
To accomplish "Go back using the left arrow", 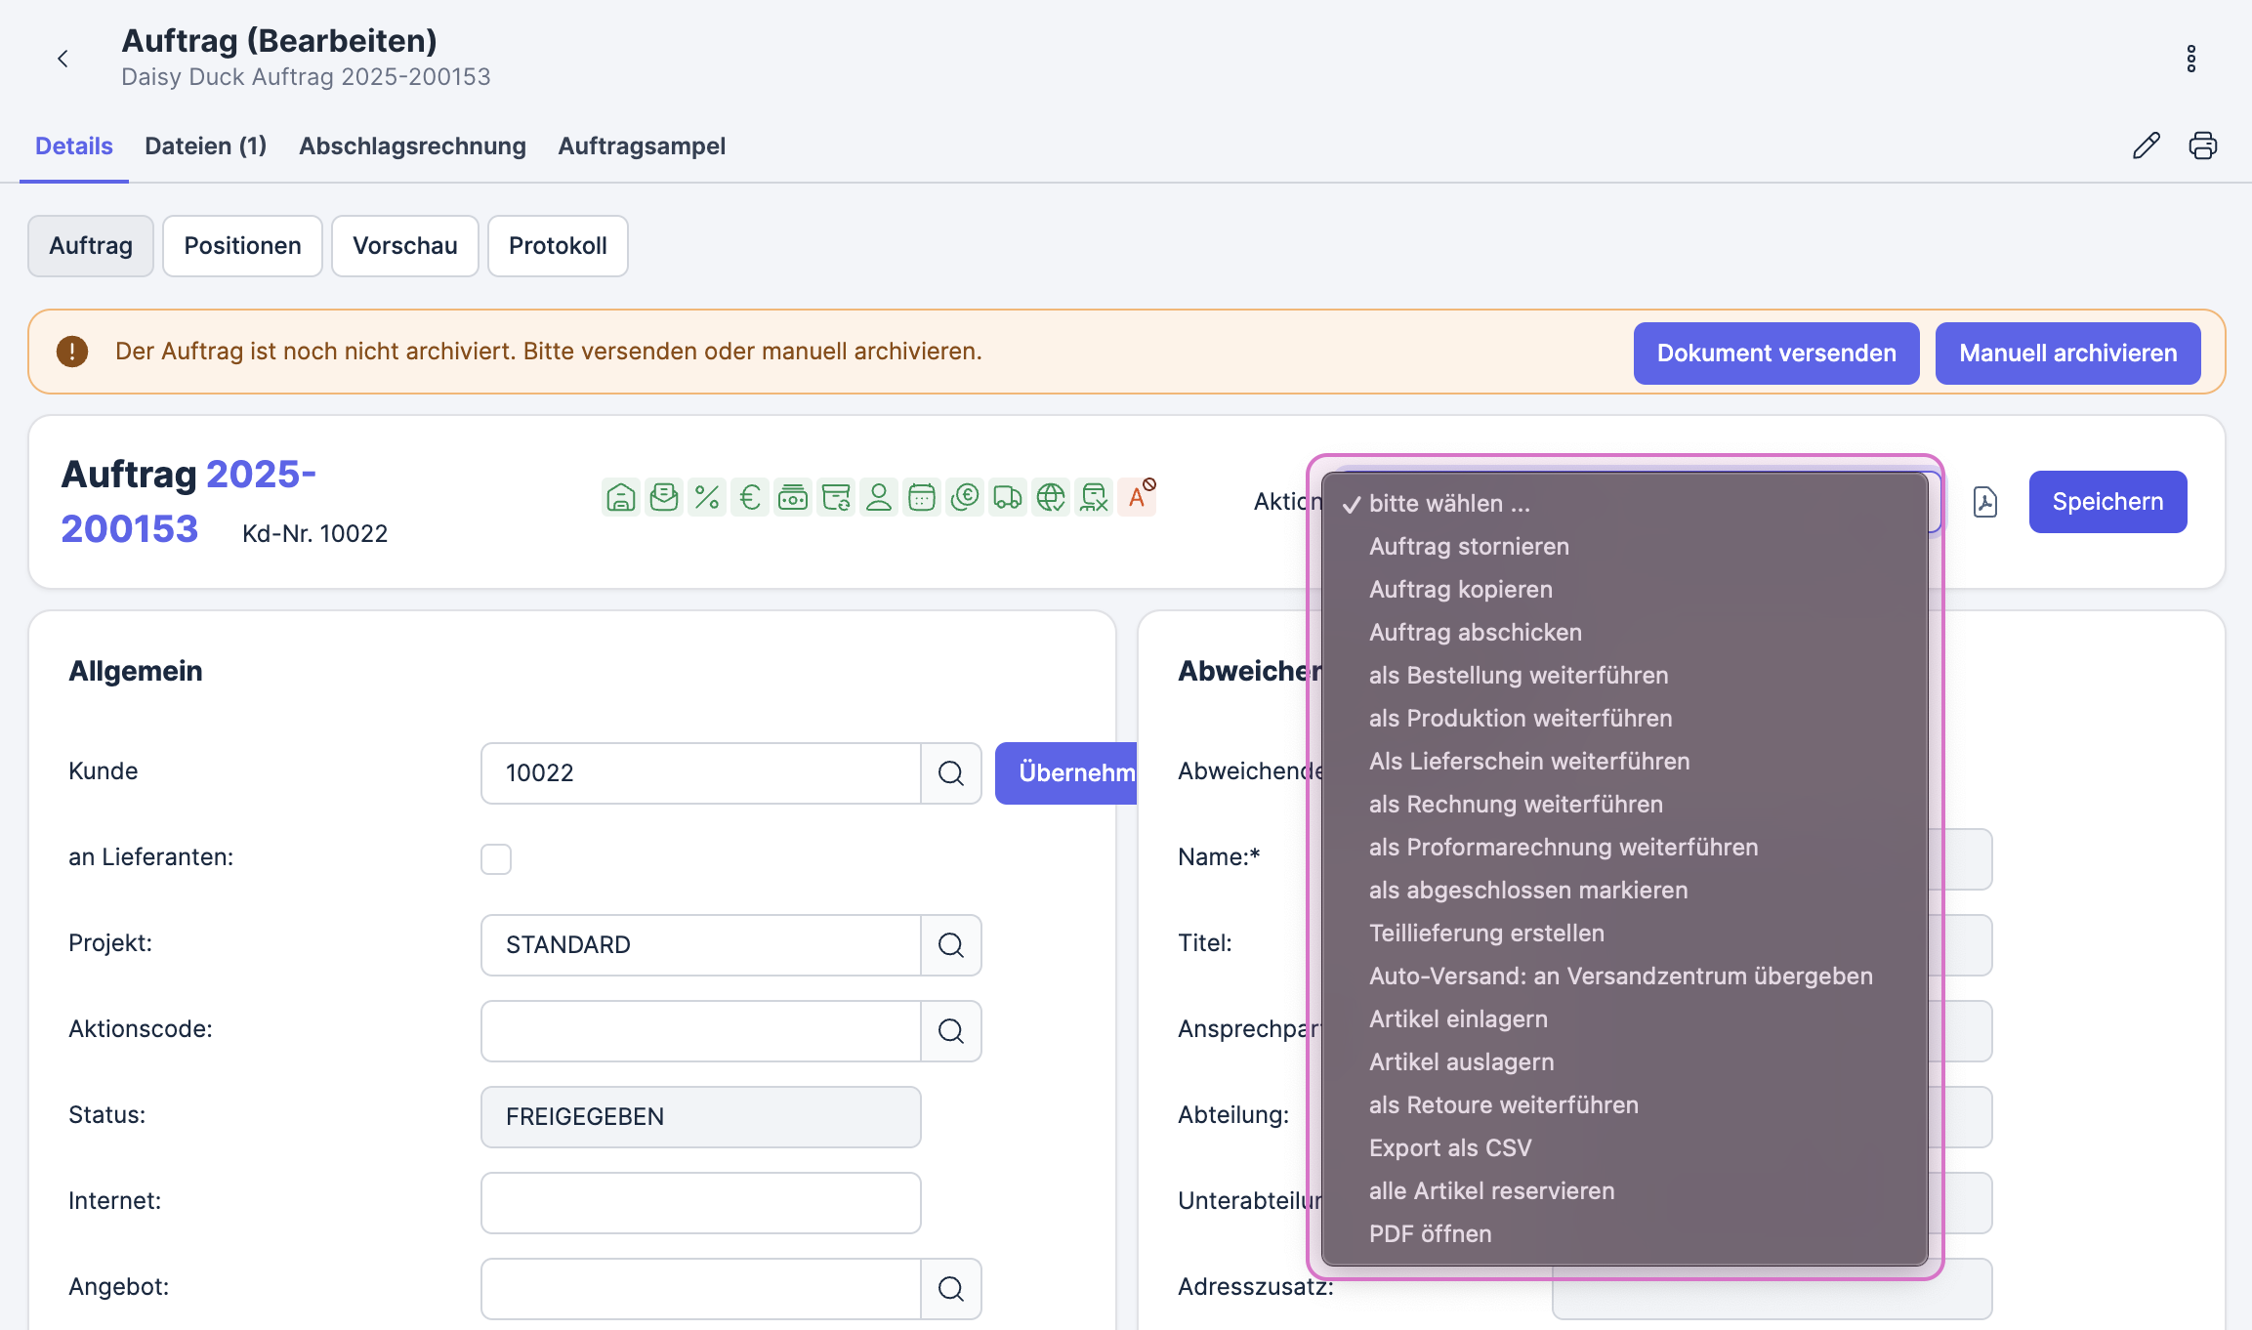I will pyautogui.click(x=63, y=59).
